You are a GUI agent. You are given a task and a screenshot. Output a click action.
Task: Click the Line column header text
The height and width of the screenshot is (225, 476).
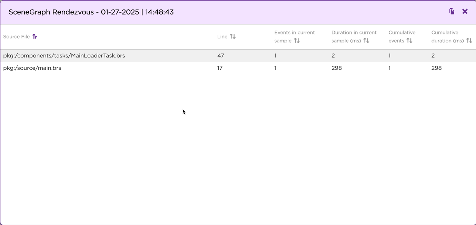[x=222, y=37]
